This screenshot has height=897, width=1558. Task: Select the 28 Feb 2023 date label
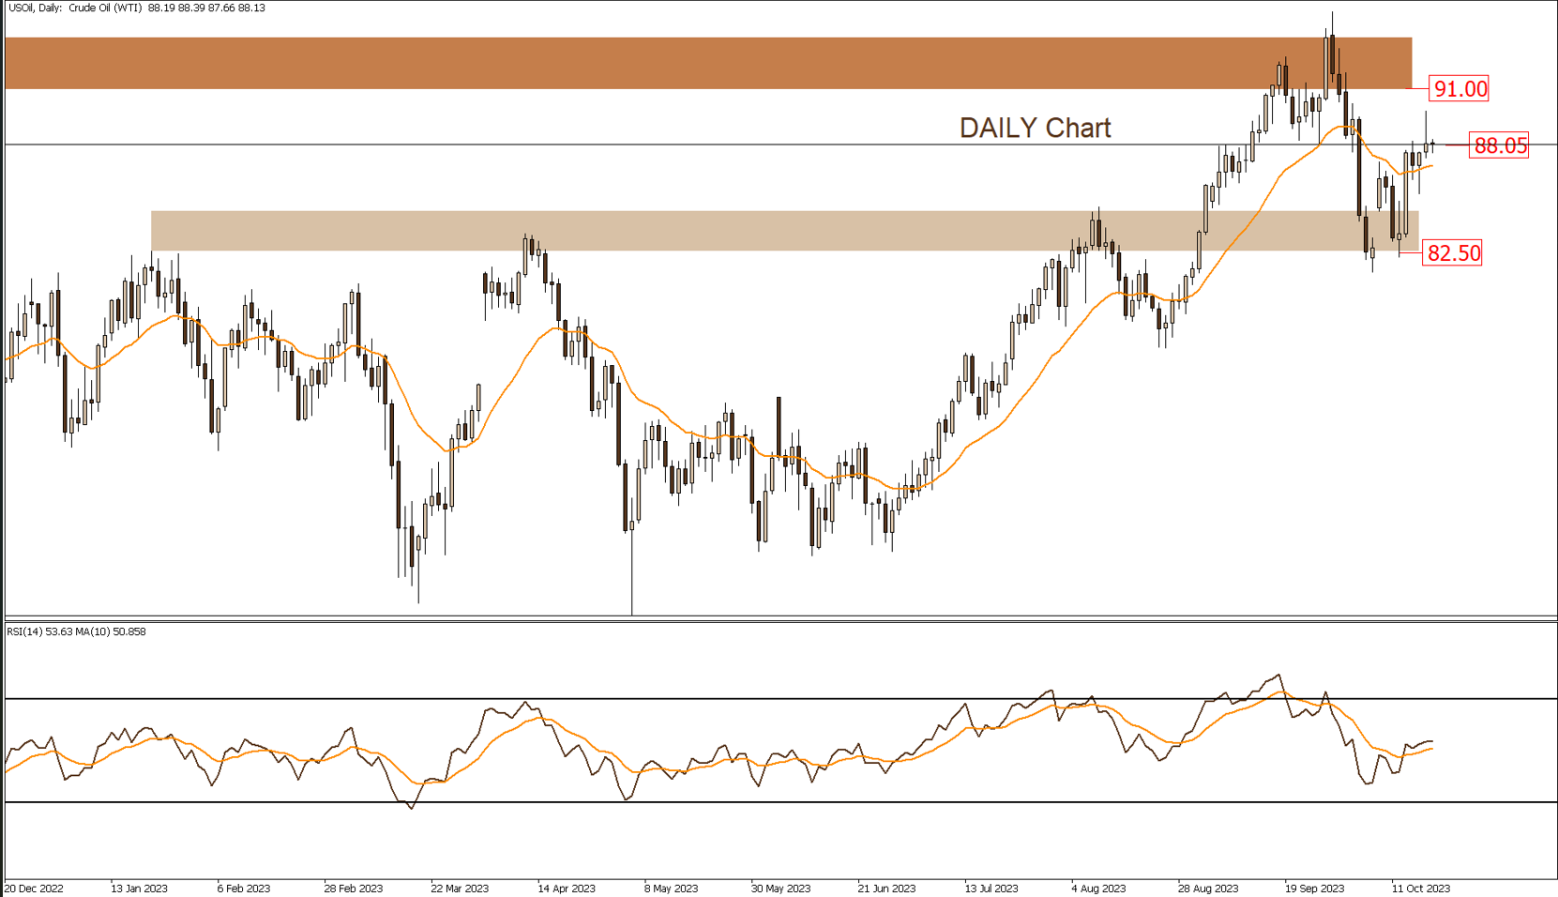(353, 888)
